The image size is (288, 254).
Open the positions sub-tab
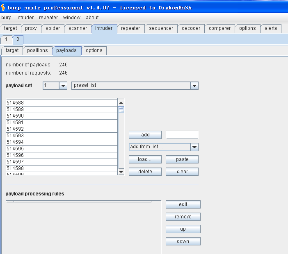pos(37,50)
